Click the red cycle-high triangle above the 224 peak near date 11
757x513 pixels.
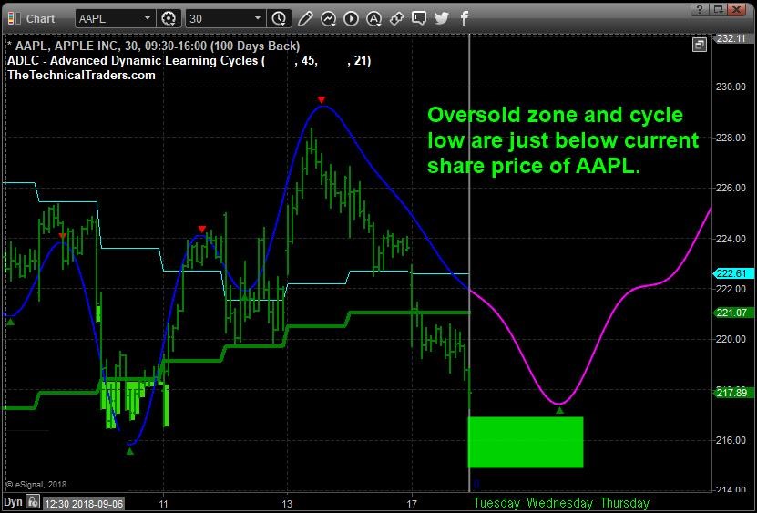[202, 229]
